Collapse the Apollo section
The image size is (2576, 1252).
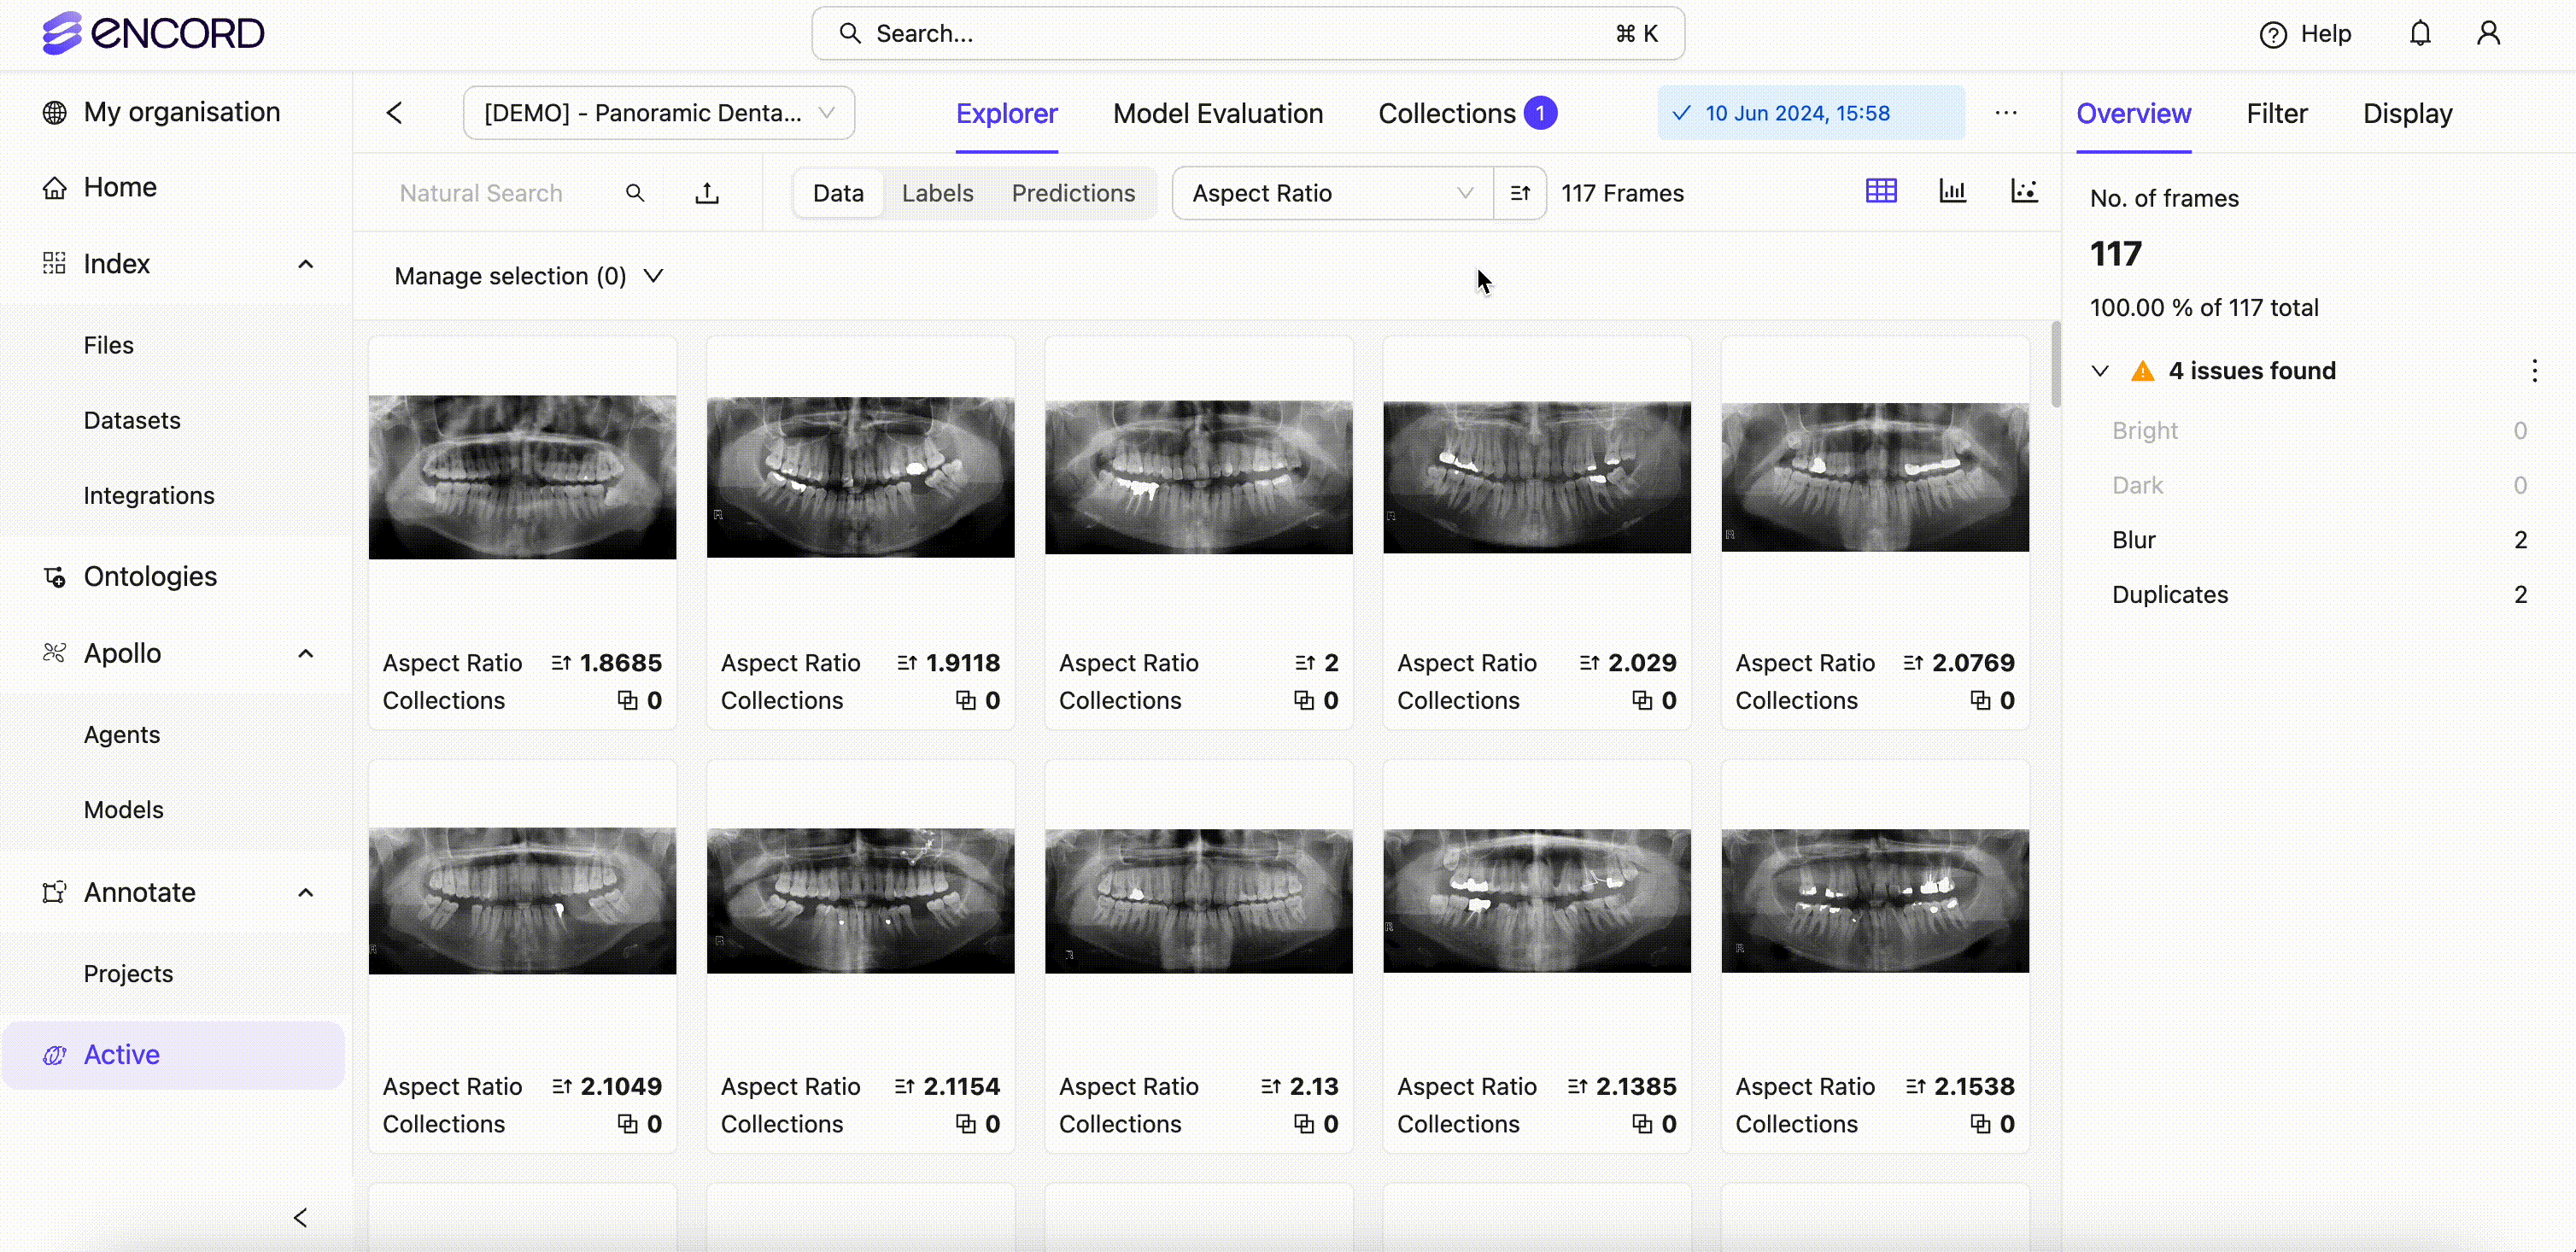306,653
